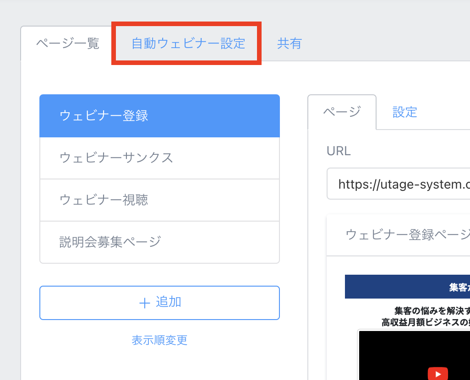Screen dimensions: 470x380
Task: Open the 自動ウェビナー設定 tab
Action: coord(188,43)
